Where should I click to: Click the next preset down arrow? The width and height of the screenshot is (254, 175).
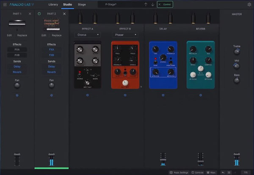pos(152,4)
